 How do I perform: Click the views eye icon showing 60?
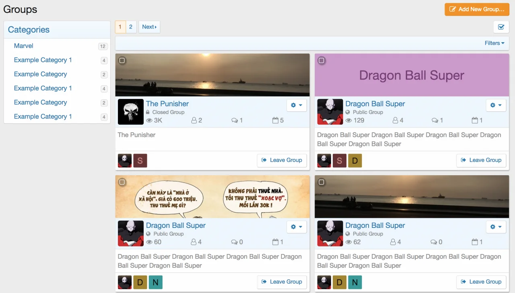[149, 242]
